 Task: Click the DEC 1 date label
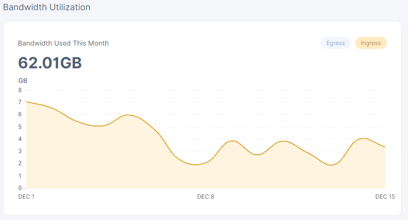(x=26, y=197)
